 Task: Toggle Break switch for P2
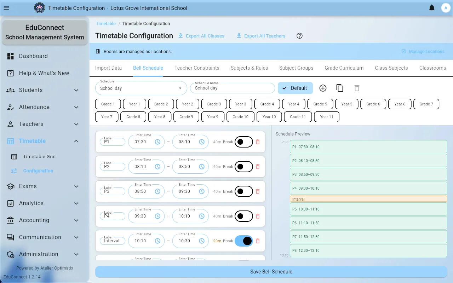pyautogui.click(x=244, y=167)
